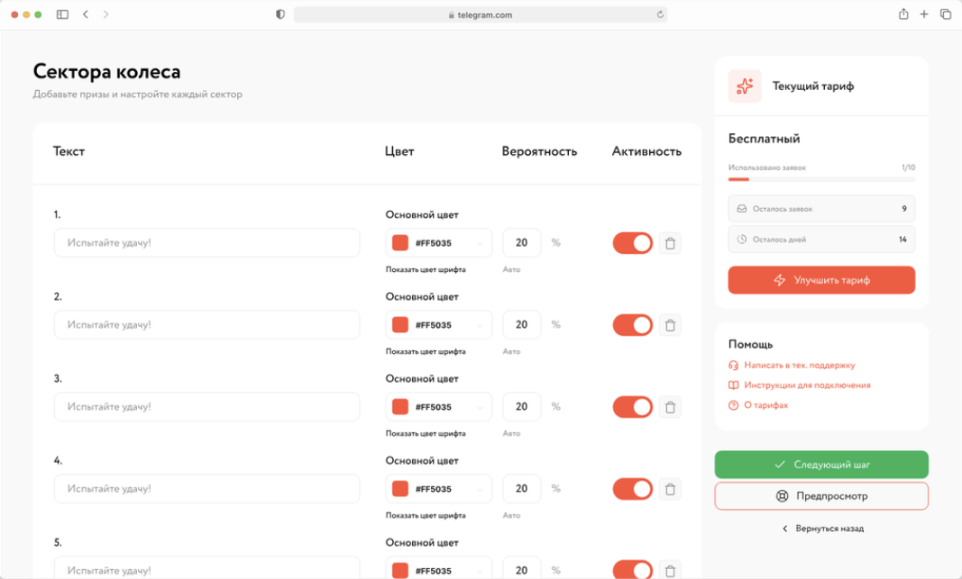Toggle activity for sector 3
This screenshot has width=962, height=579.
633,407
